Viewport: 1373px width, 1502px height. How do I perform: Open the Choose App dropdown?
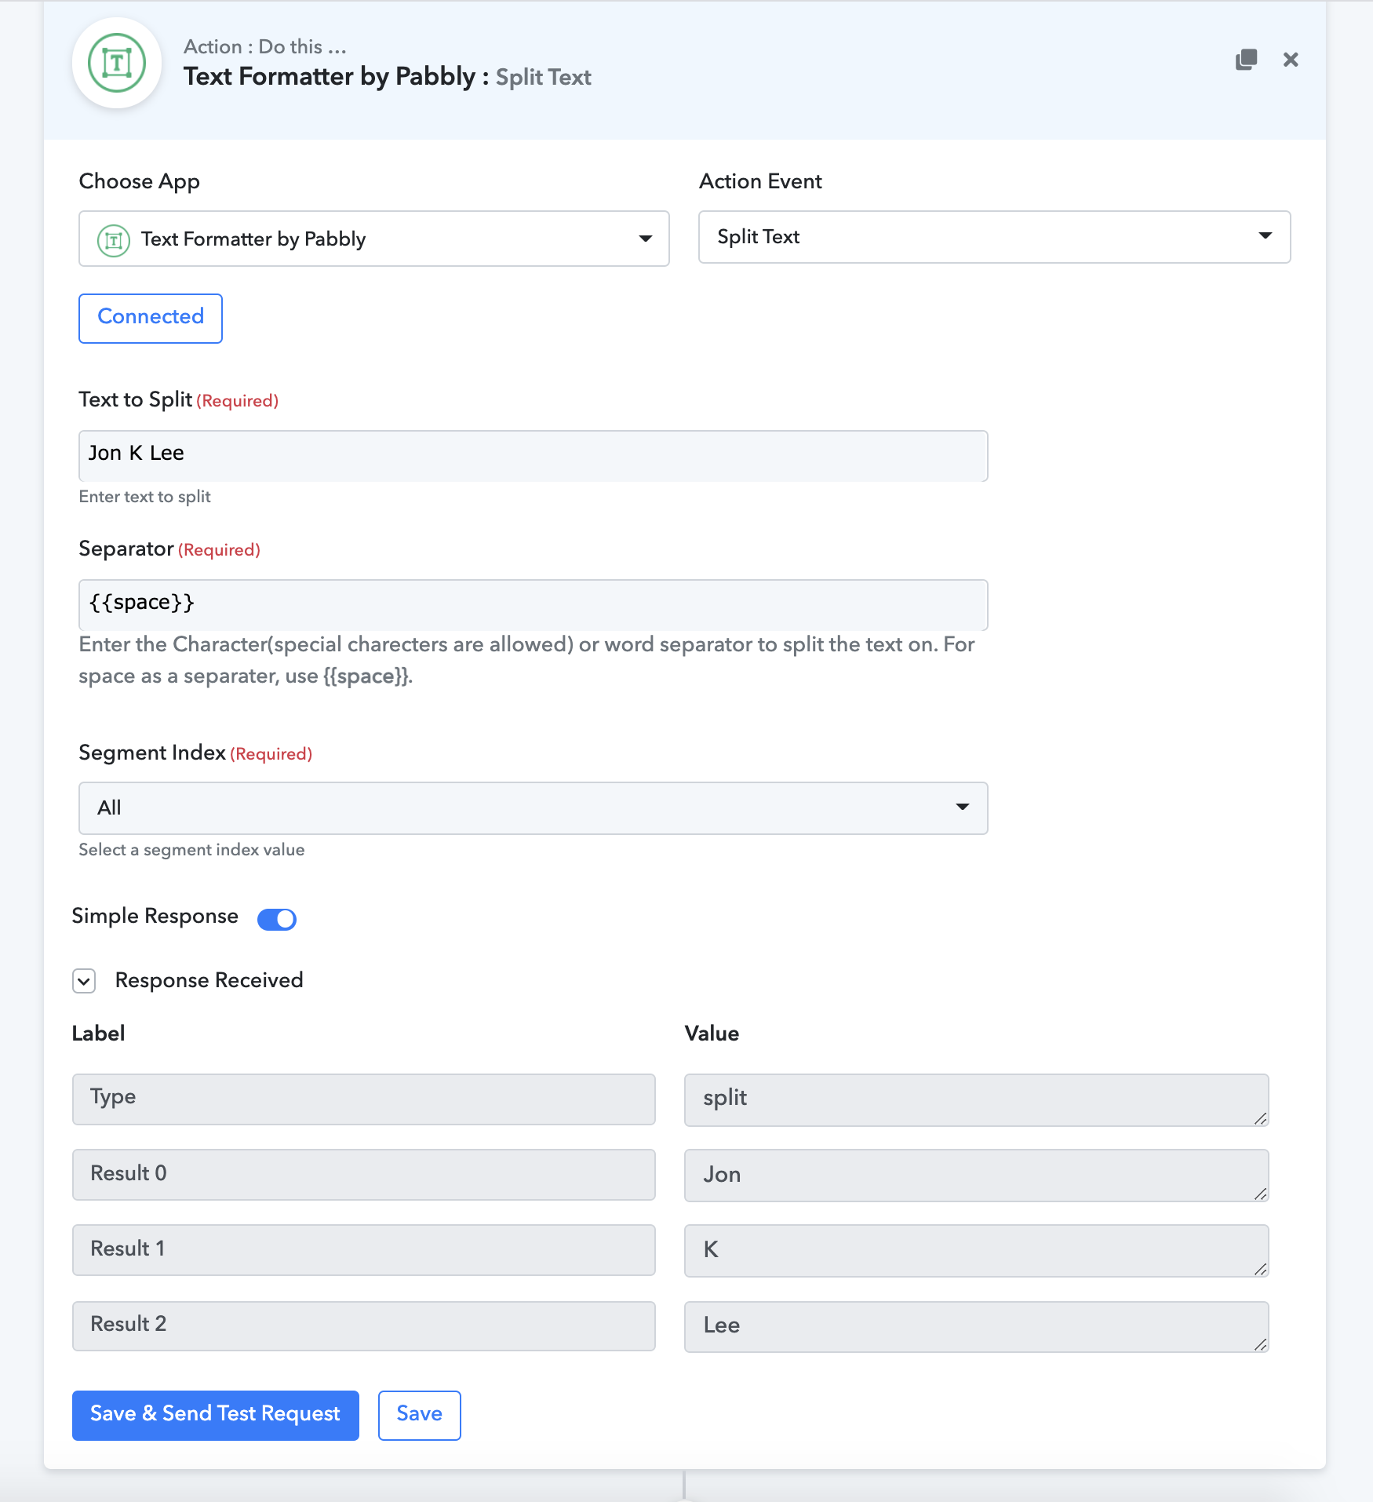374,239
